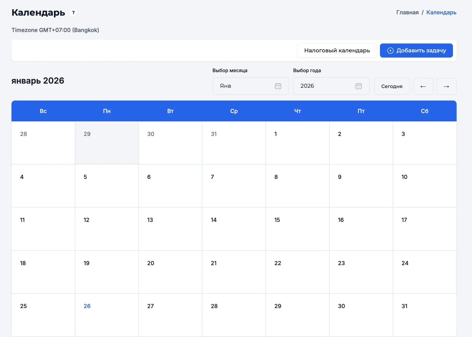Select January 15 cell
Screen dimensions: 472x337
click(298, 229)
